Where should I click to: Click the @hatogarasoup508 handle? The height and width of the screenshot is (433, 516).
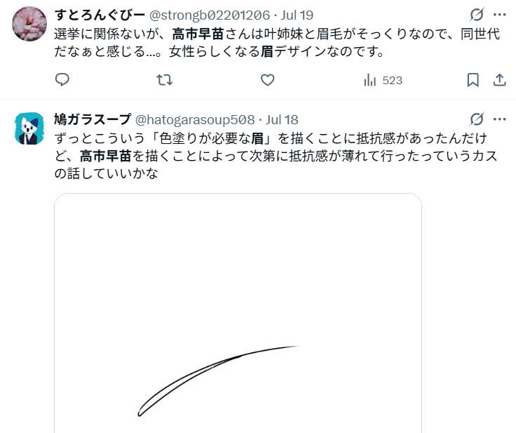(194, 119)
